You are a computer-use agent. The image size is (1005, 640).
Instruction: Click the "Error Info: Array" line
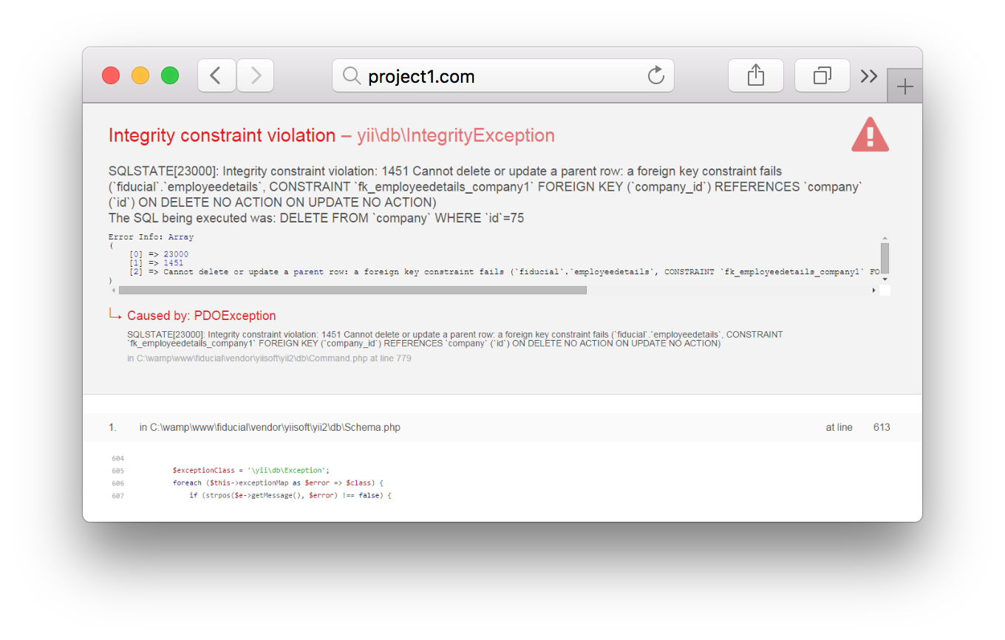click(x=151, y=237)
